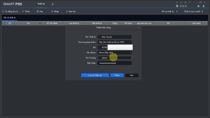210x118 pixels.
Task: Switch to the Thiết bị tab
Action: click(x=41, y=4)
